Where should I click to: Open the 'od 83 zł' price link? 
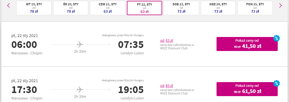pos(167,85)
